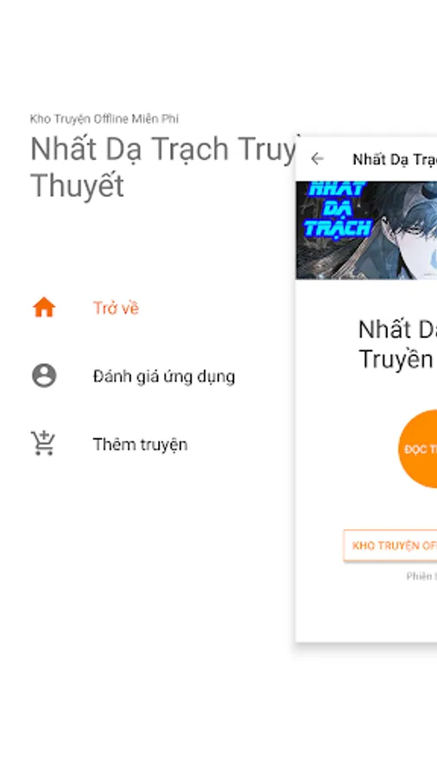The height and width of the screenshot is (778, 437).
Task: Click the Nhất Dạ heading in preview card
Action: (397, 329)
